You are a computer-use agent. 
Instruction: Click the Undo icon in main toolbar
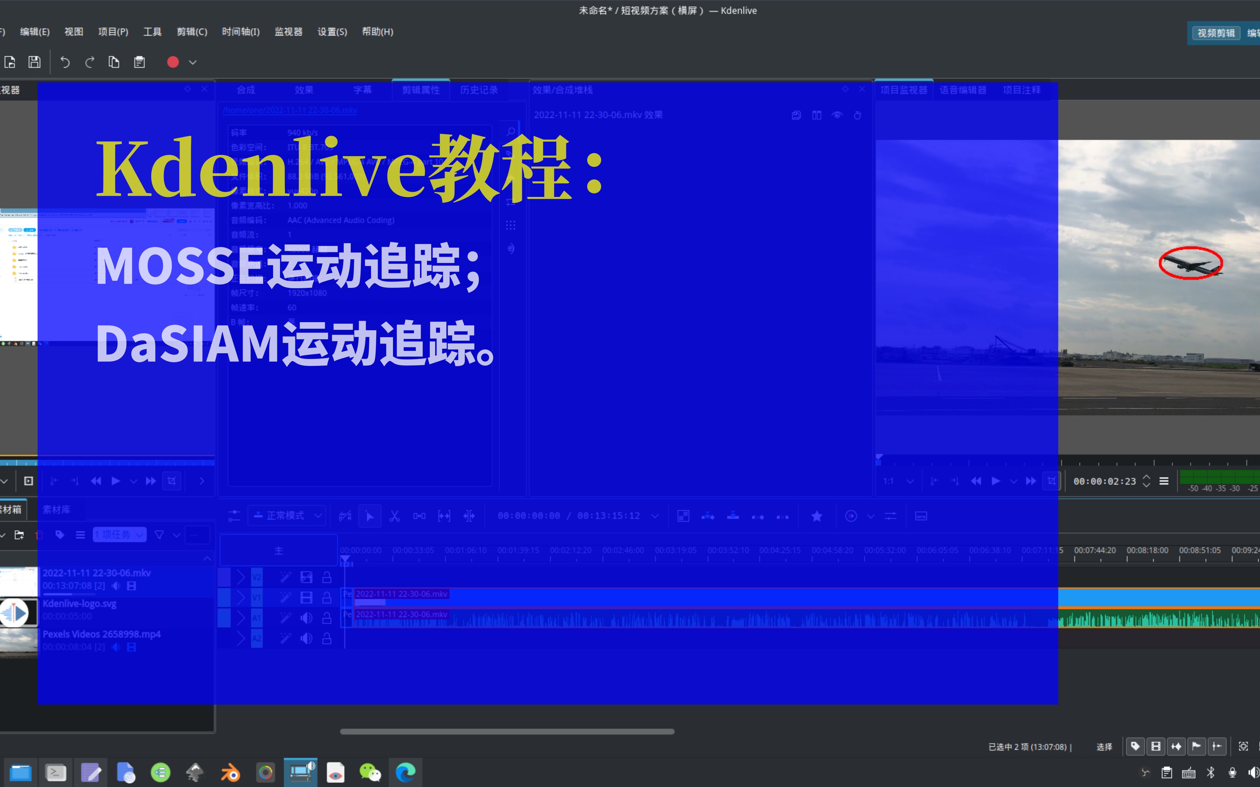click(x=64, y=62)
